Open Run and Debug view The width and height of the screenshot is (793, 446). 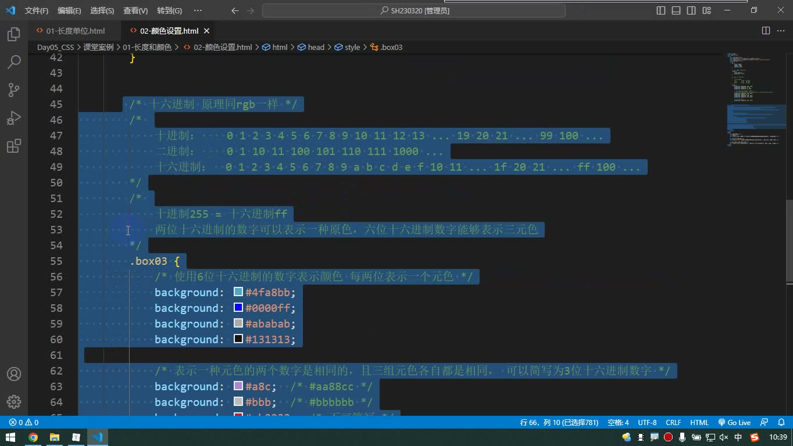pos(14,118)
